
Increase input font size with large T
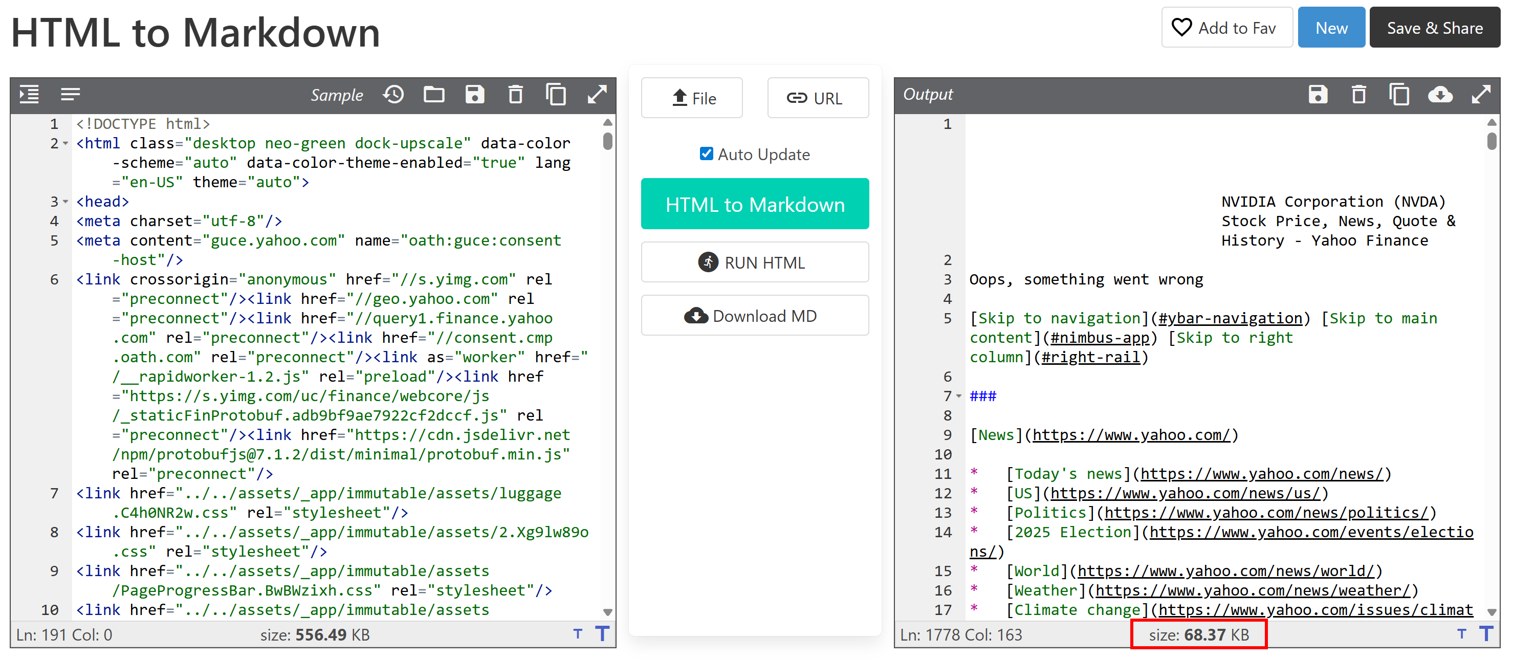click(602, 634)
